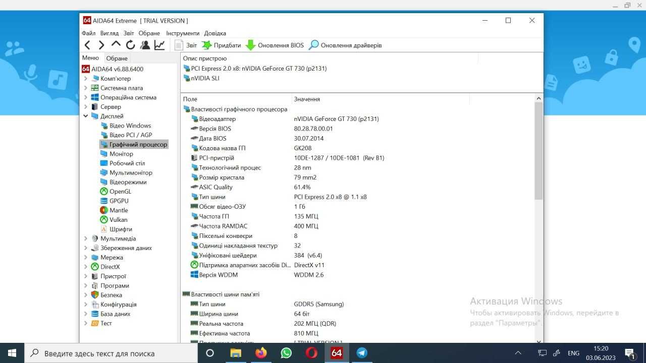Image resolution: width=646 pixels, height=363 pixels.
Task: Click the GDDR5 (Samsung) value
Action: [319, 304]
